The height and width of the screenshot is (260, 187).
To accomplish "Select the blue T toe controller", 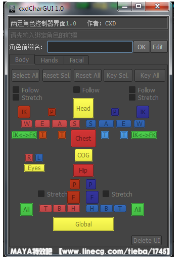I will tap(120, 208).
